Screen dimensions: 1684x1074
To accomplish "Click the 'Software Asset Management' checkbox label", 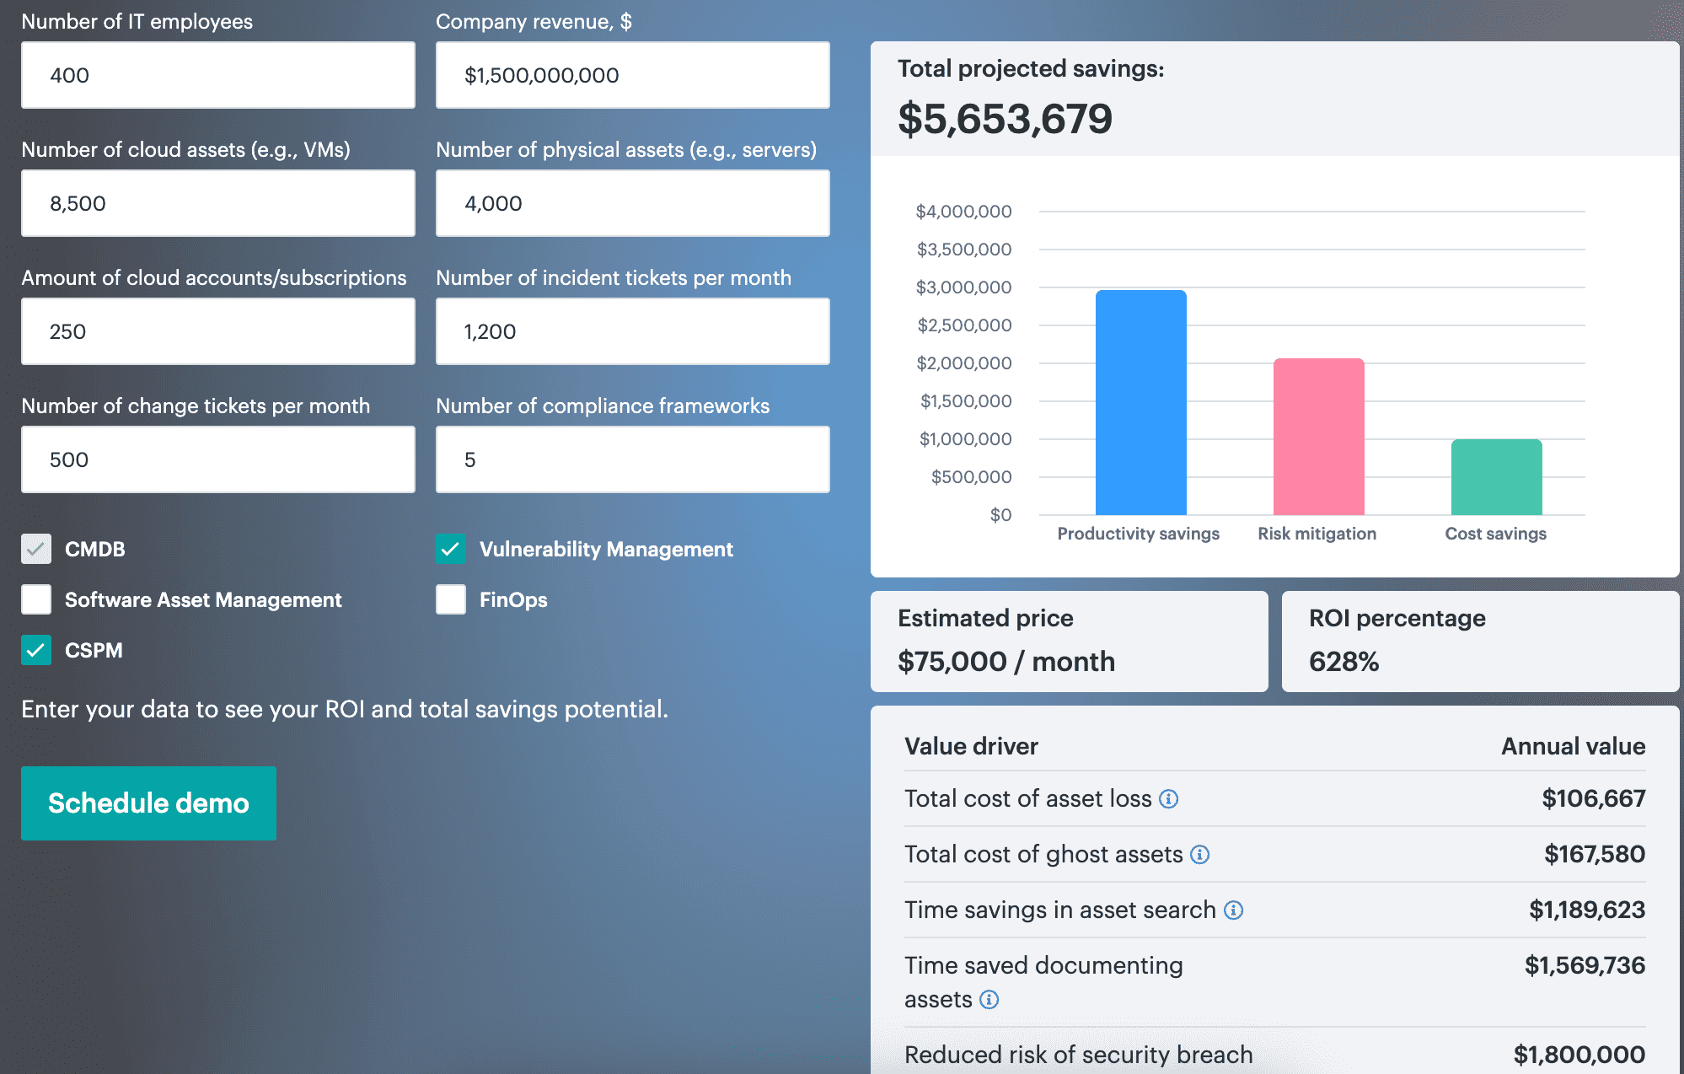I will tap(203, 599).
